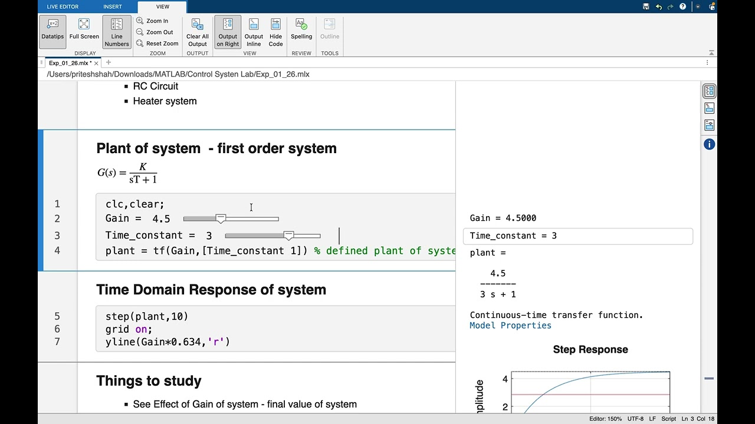Click the blue info icon in sidebar

click(709, 144)
